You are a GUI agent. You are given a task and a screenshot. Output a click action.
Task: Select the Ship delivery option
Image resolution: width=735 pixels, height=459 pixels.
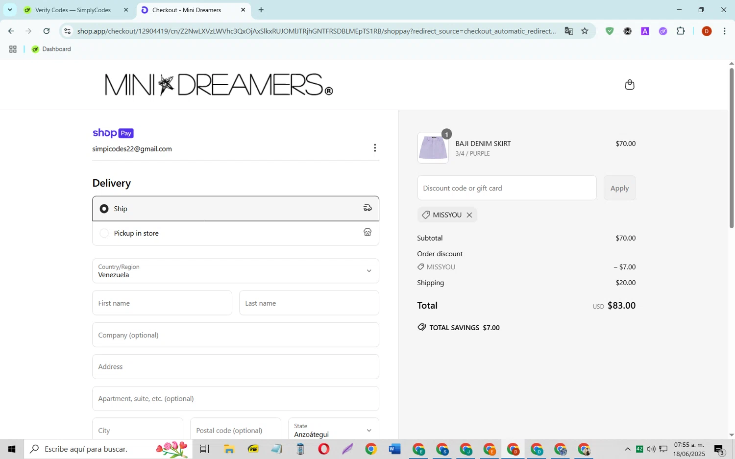[236, 209]
